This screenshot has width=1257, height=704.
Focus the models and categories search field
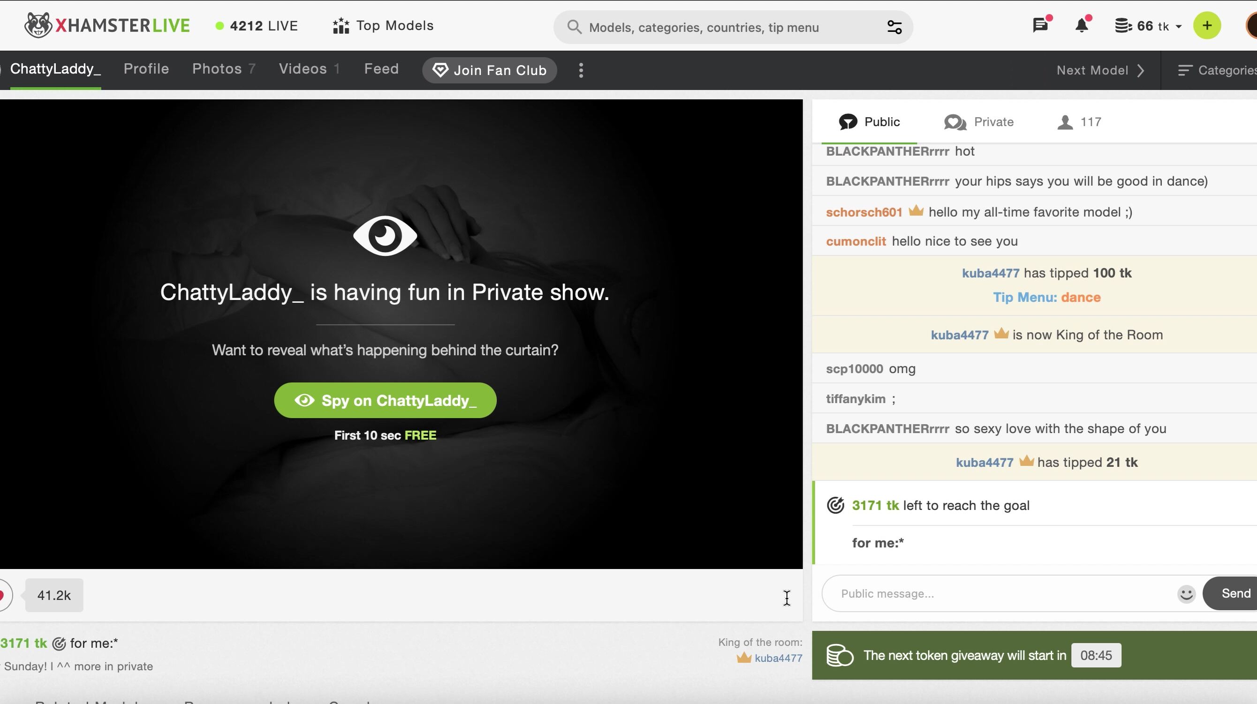(733, 27)
